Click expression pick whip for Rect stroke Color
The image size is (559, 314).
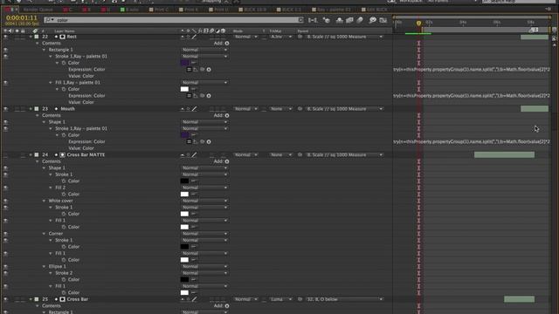[x=202, y=70]
